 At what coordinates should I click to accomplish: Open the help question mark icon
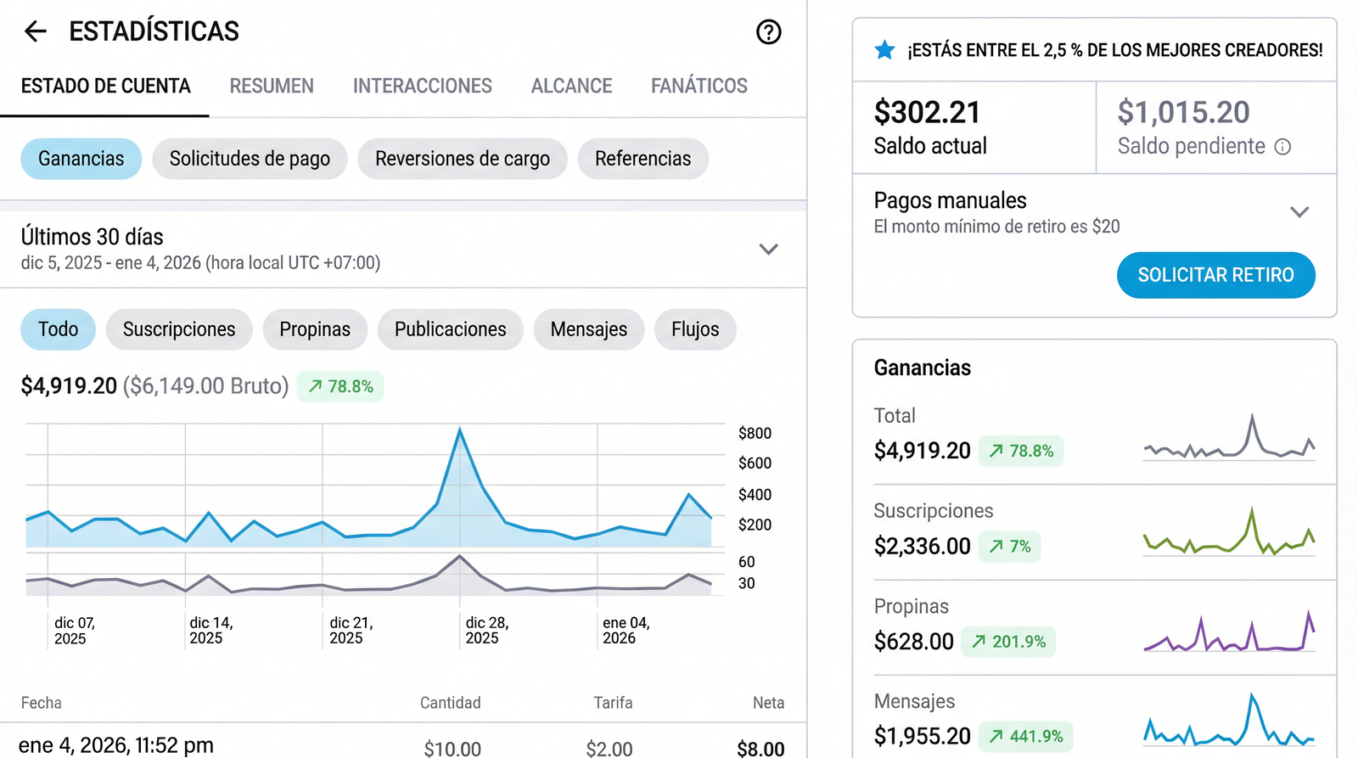click(x=768, y=32)
